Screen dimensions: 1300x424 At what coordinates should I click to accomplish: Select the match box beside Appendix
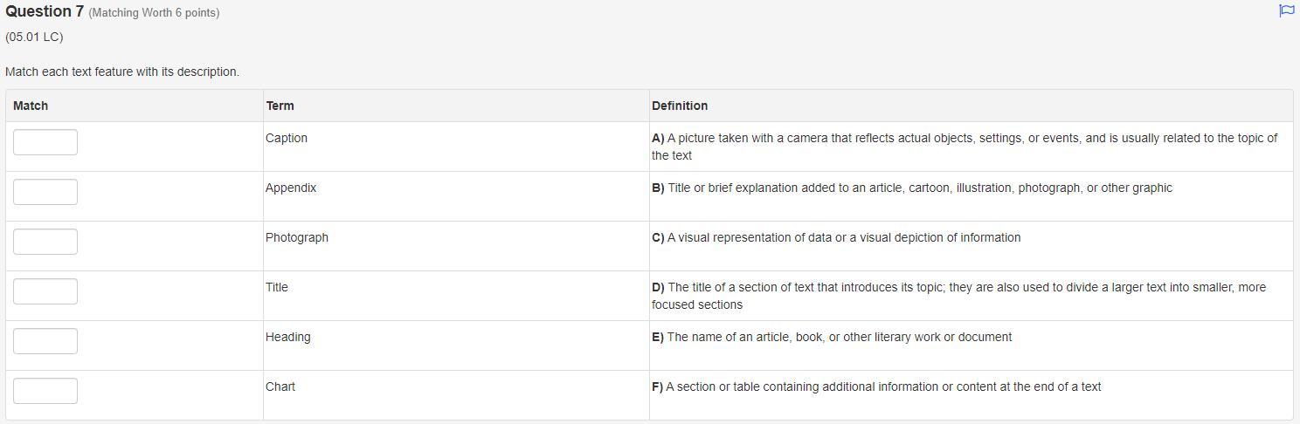coord(45,192)
